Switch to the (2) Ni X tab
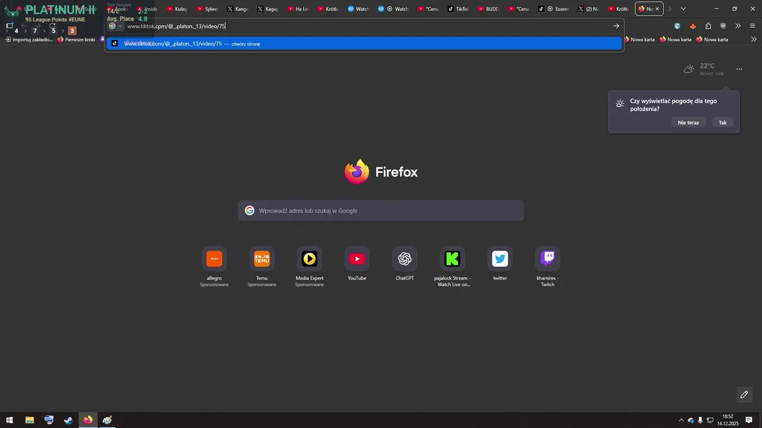The image size is (762, 428). tap(589, 9)
